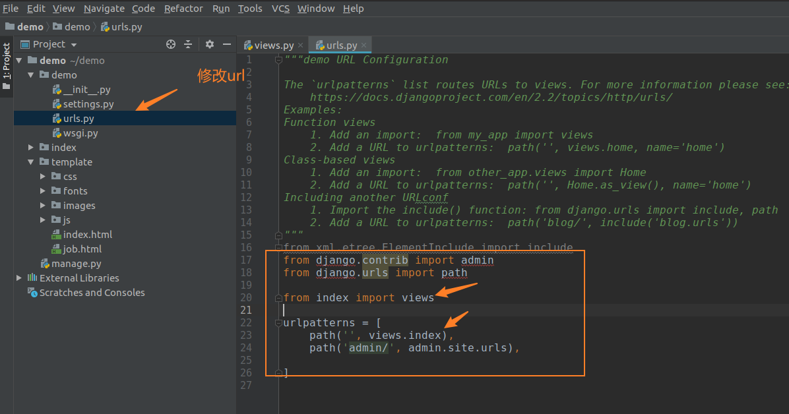
Task: Expand the css folder
Action: [43, 177]
